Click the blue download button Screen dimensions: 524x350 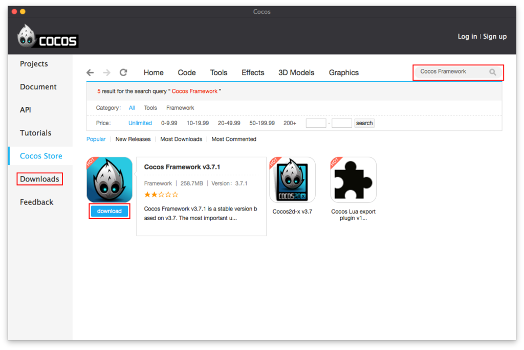110,211
